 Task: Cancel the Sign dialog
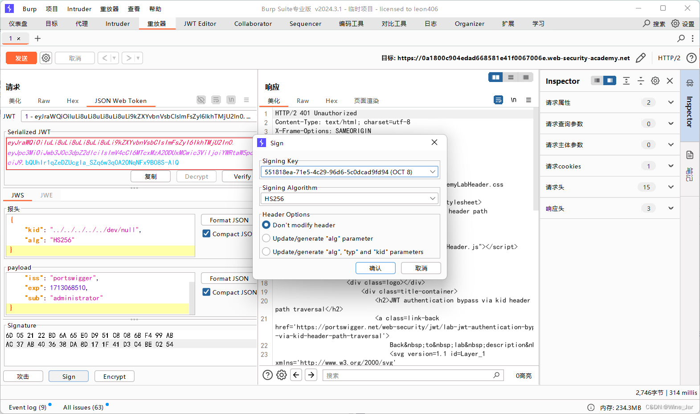(x=421, y=268)
